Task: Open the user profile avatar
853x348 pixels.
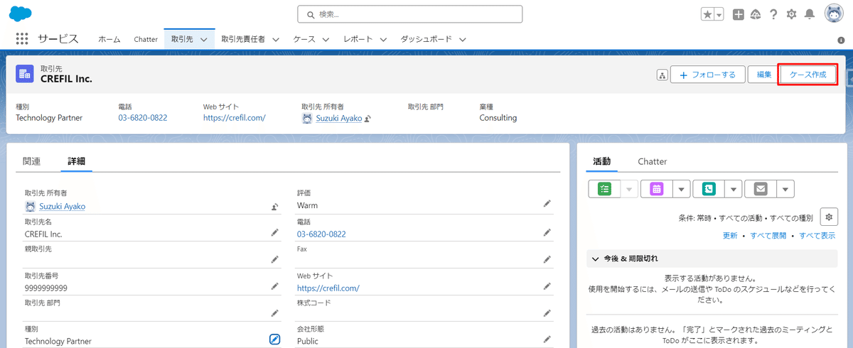Action: tap(834, 13)
